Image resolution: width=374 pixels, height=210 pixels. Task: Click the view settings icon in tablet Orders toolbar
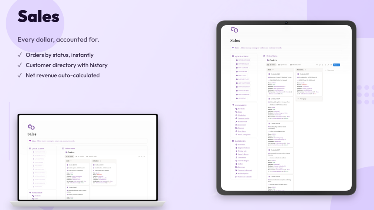[x=331, y=65]
